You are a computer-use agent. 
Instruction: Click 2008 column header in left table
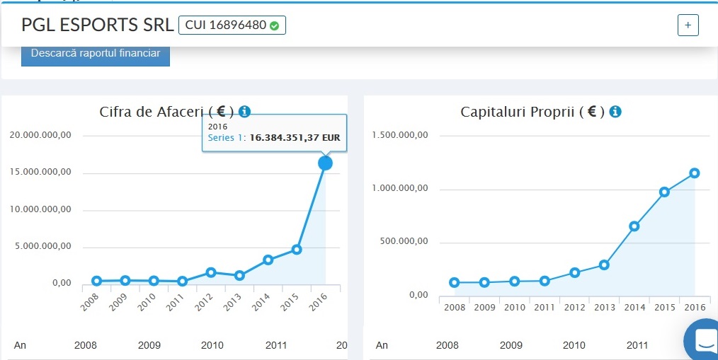(x=86, y=345)
